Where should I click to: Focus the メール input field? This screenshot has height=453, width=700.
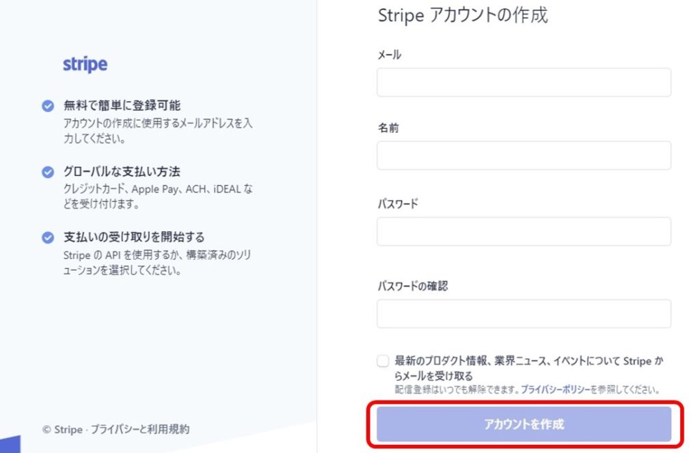(x=524, y=83)
